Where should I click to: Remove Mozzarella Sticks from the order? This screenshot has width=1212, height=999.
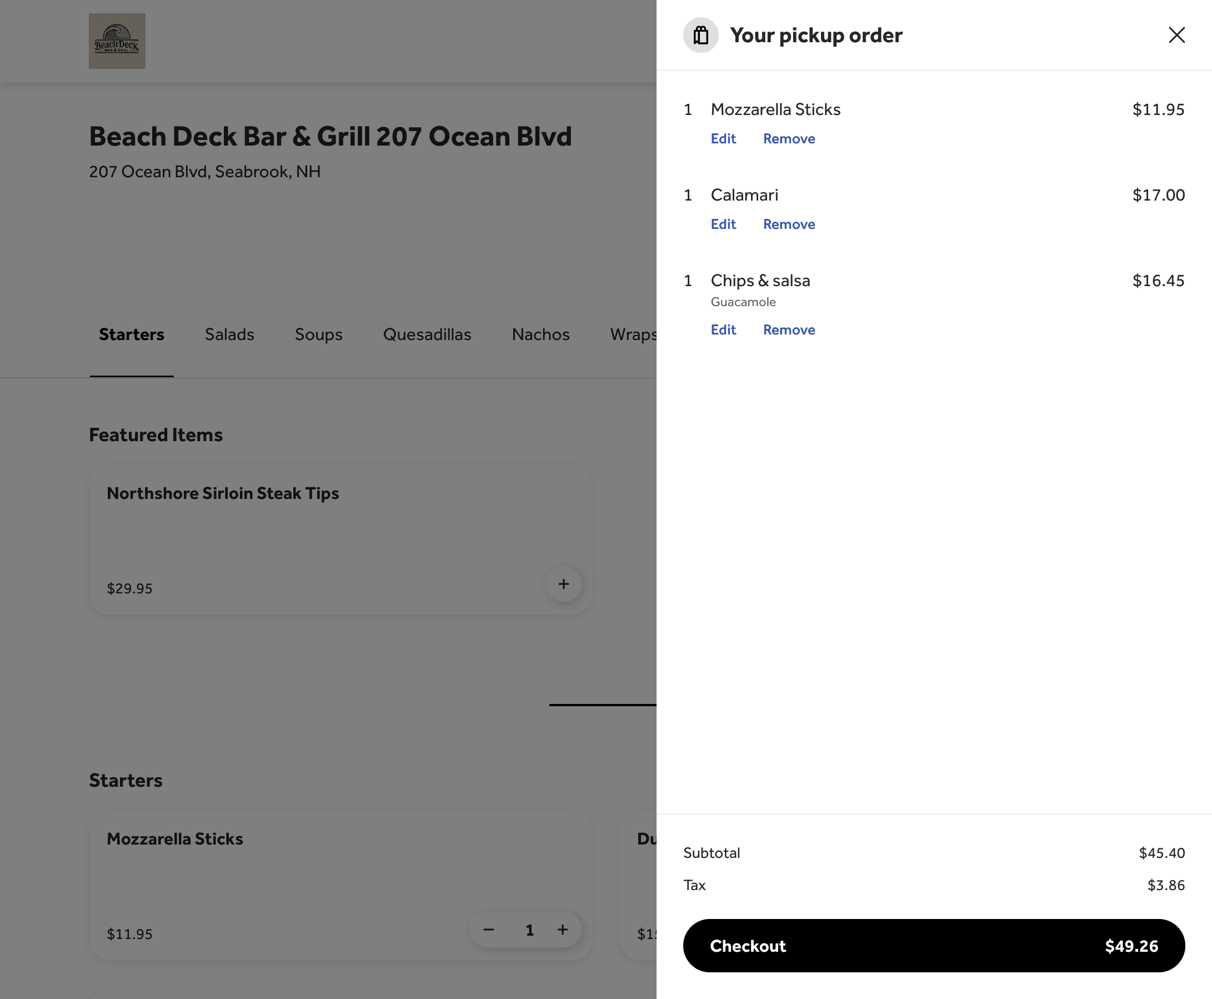(789, 139)
